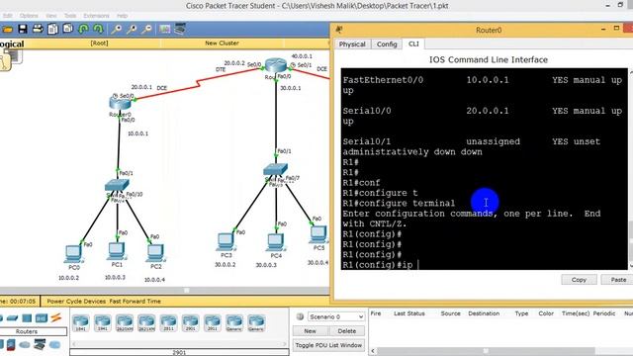
Task: Open the Custom Devices Dialog icon
Action: [x=180, y=29]
